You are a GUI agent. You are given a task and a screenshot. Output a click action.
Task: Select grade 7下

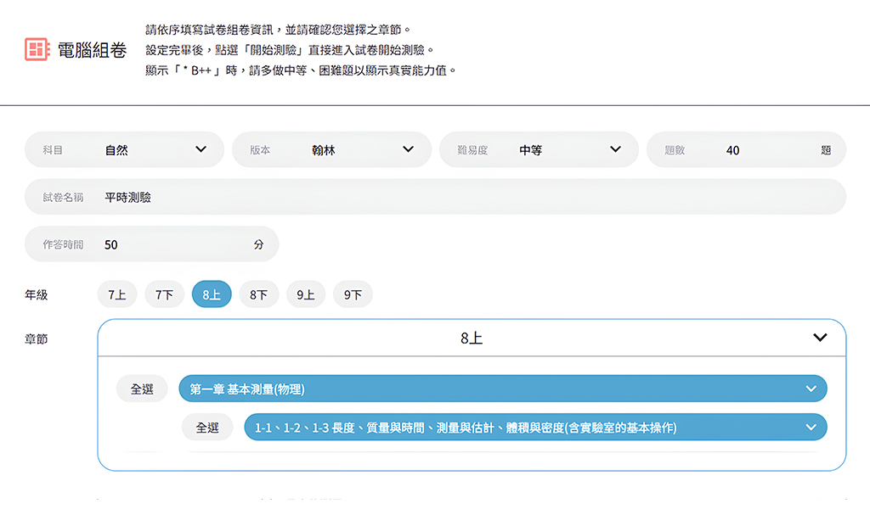click(164, 294)
